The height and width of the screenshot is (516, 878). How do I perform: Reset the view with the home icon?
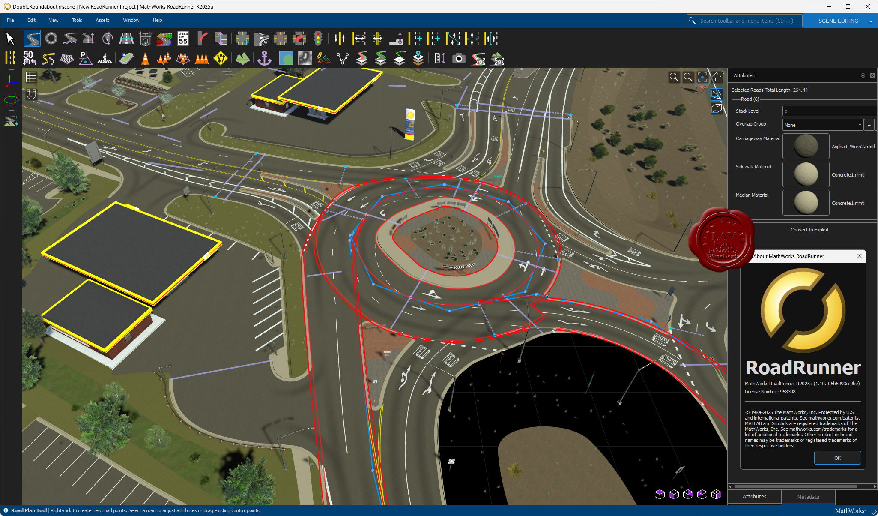coord(717,77)
